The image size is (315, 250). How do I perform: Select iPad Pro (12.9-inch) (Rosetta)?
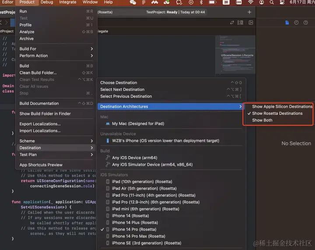[x=171, y=202]
